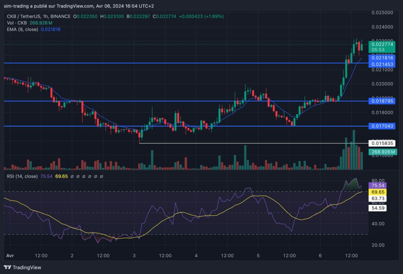This screenshot has height=274, width=403.
Task: Click the close value C0.022774
Action: 165,17
